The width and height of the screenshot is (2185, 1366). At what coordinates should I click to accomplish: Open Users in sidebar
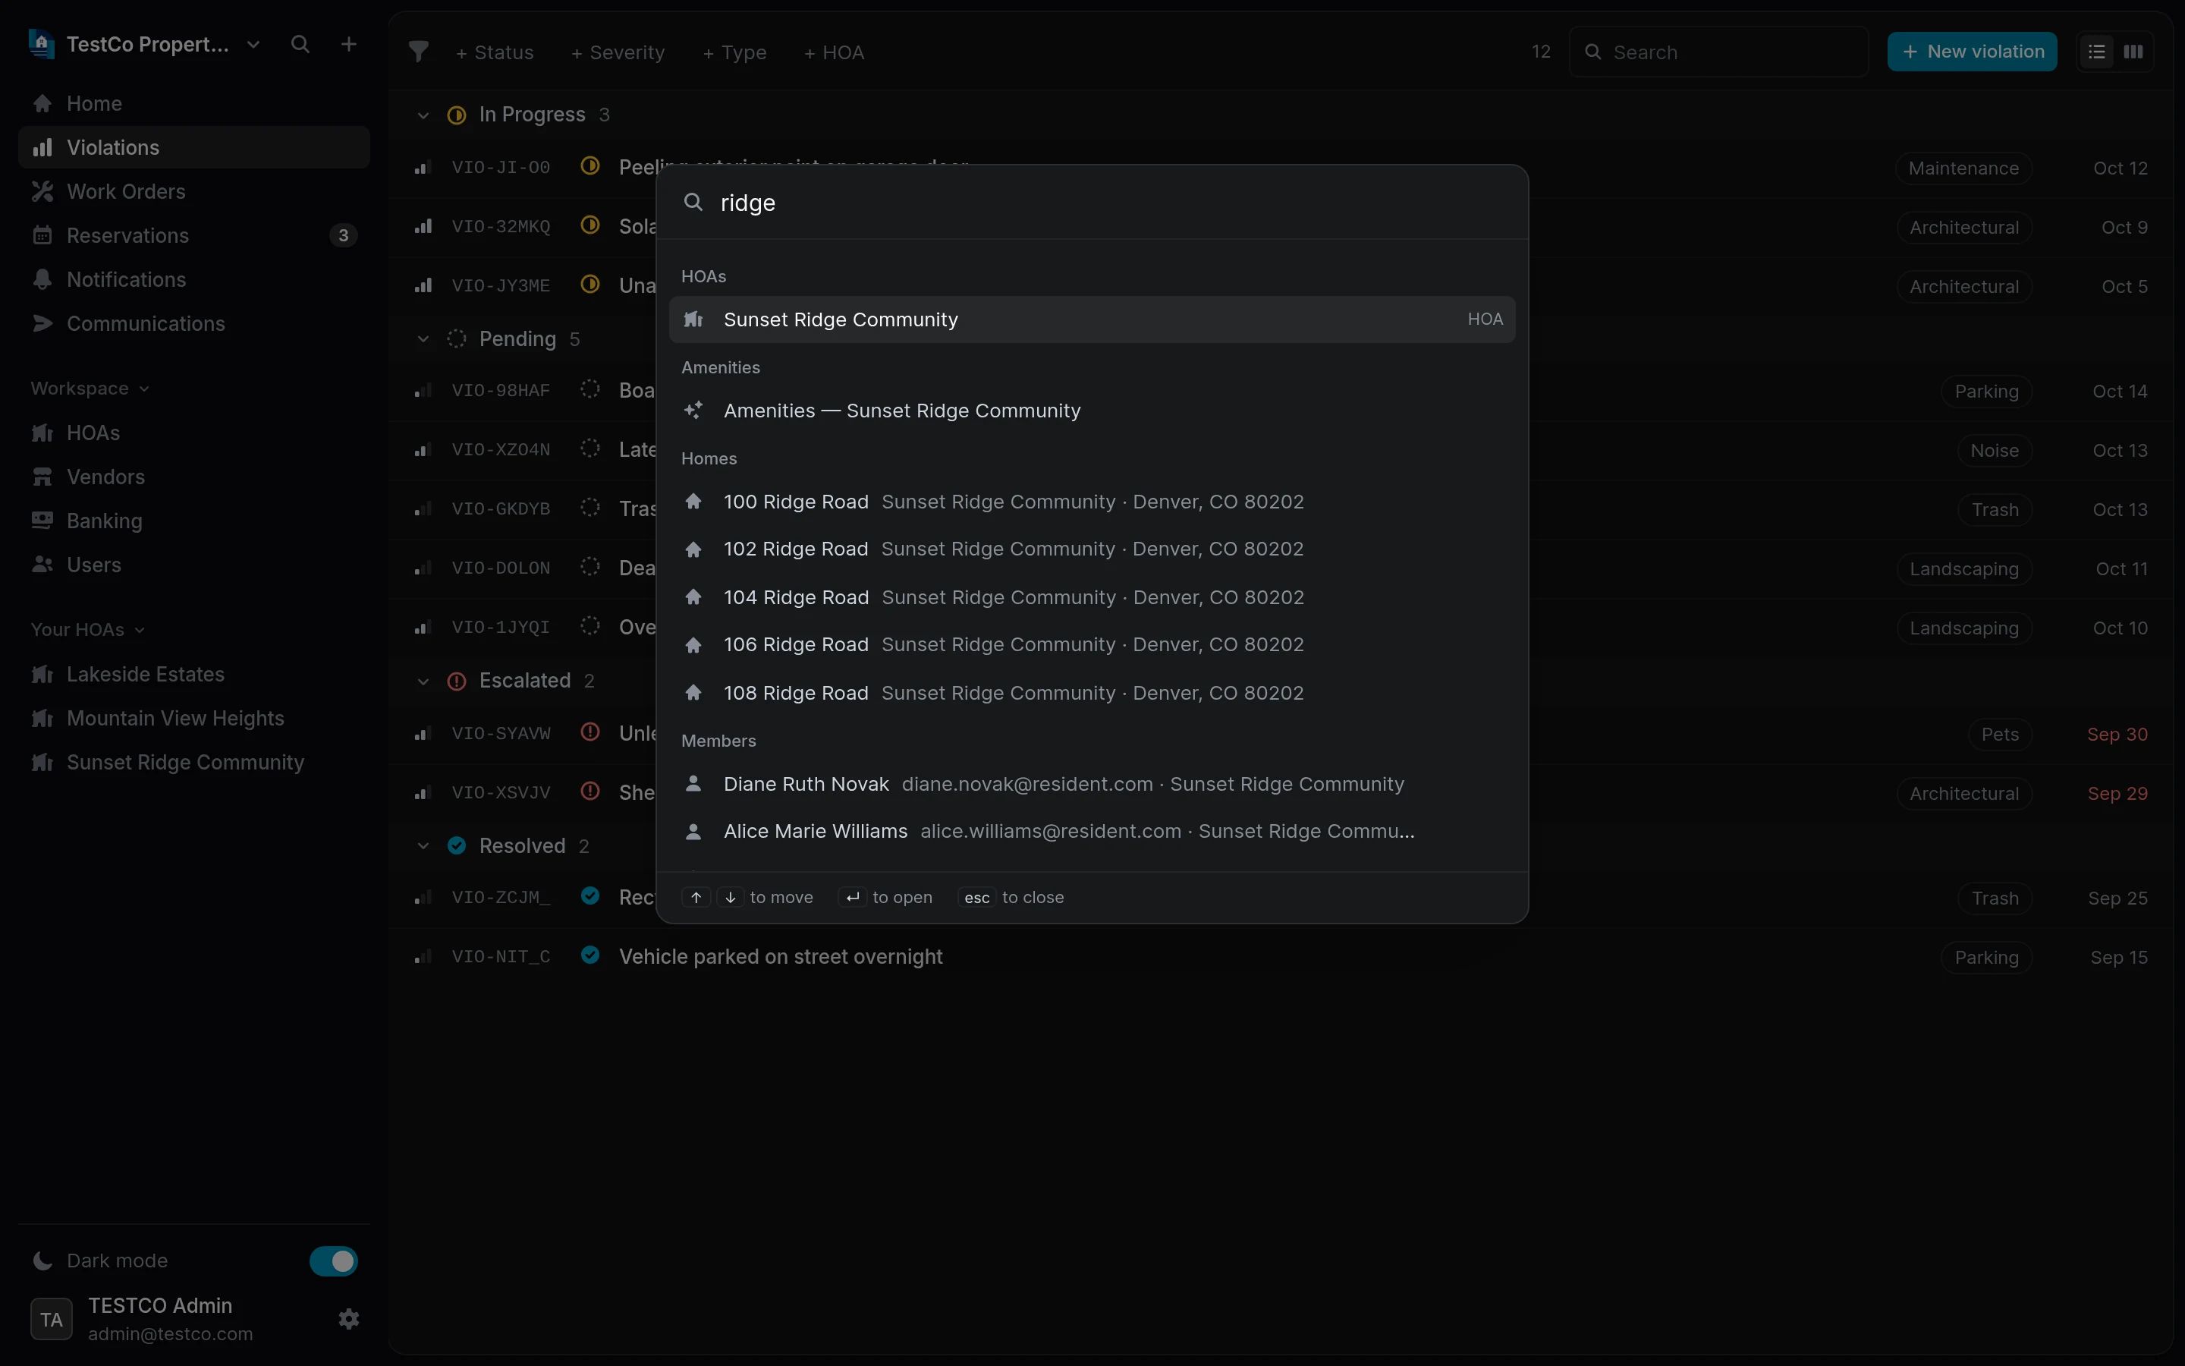pyautogui.click(x=194, y=565)
